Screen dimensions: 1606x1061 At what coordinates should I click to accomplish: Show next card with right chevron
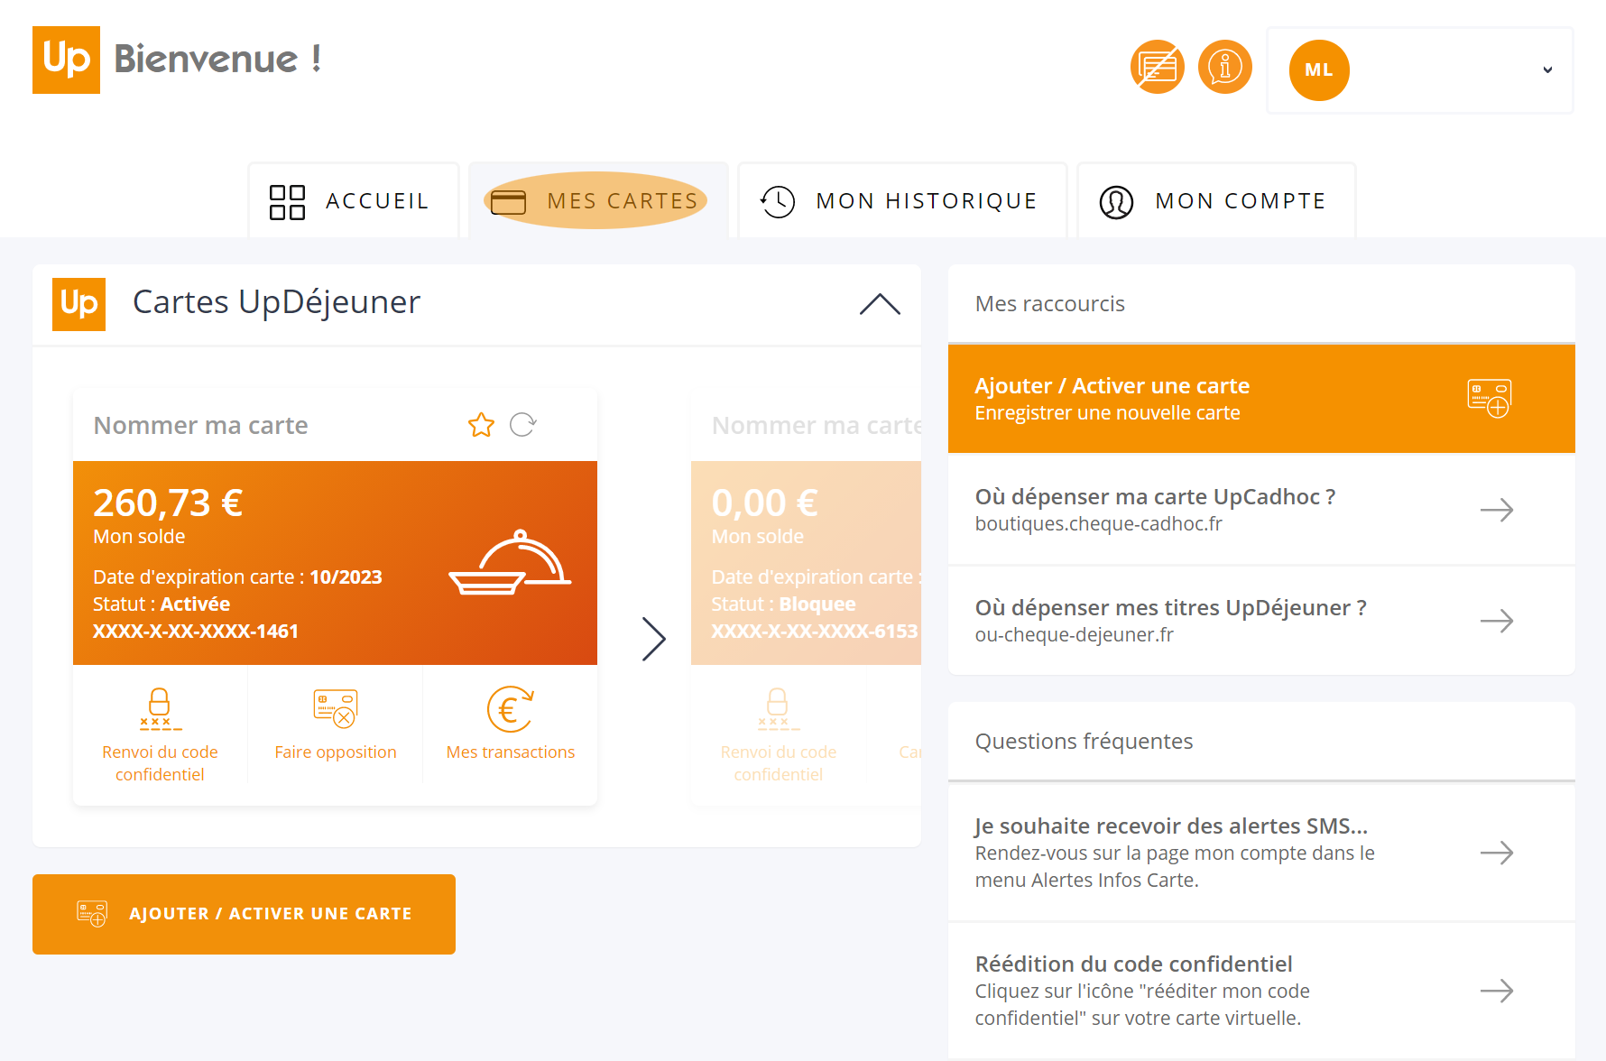click(654, 639)
